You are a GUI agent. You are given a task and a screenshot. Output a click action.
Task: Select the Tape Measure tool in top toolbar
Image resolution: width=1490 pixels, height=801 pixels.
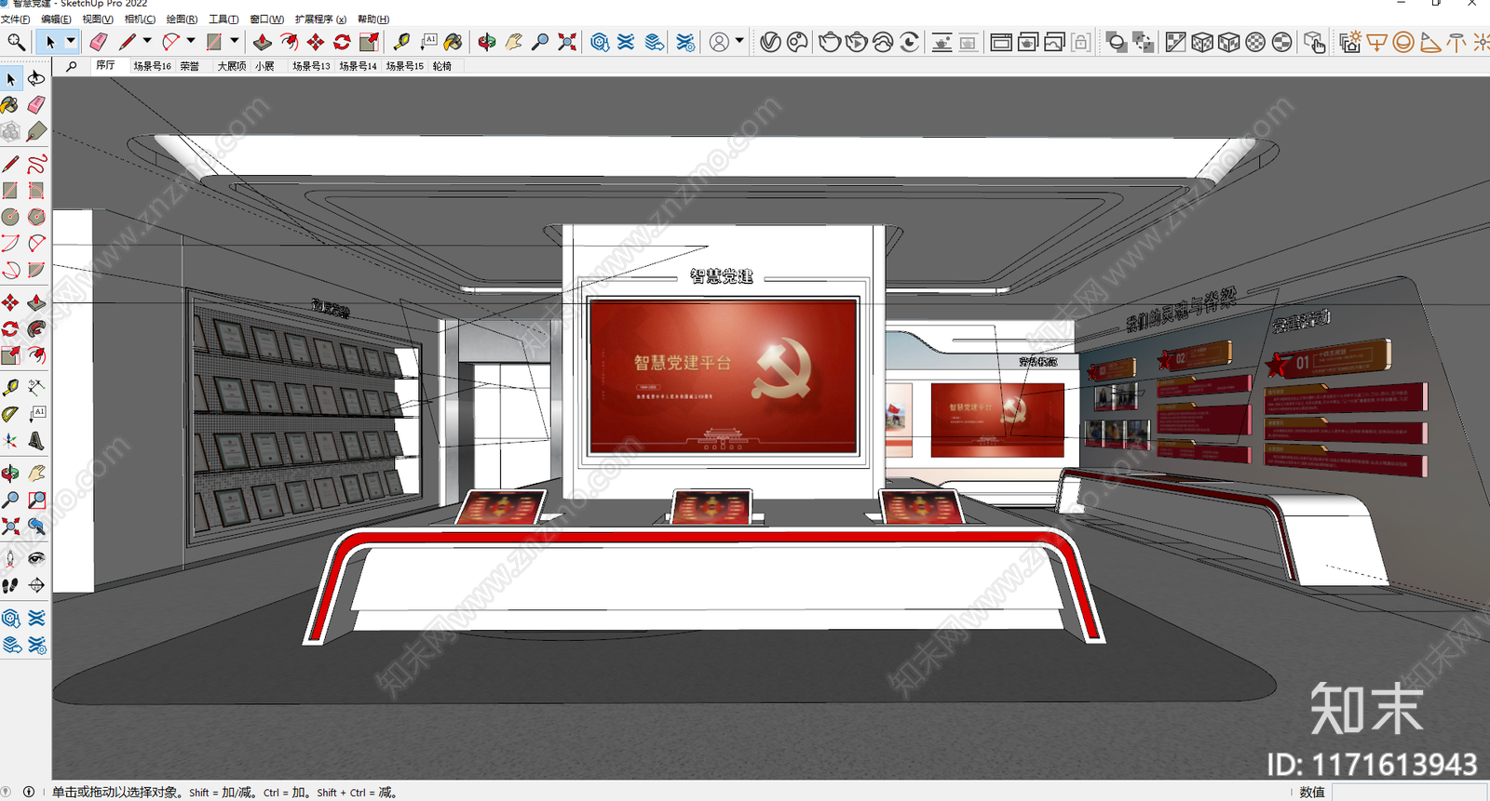pos(401,42)
